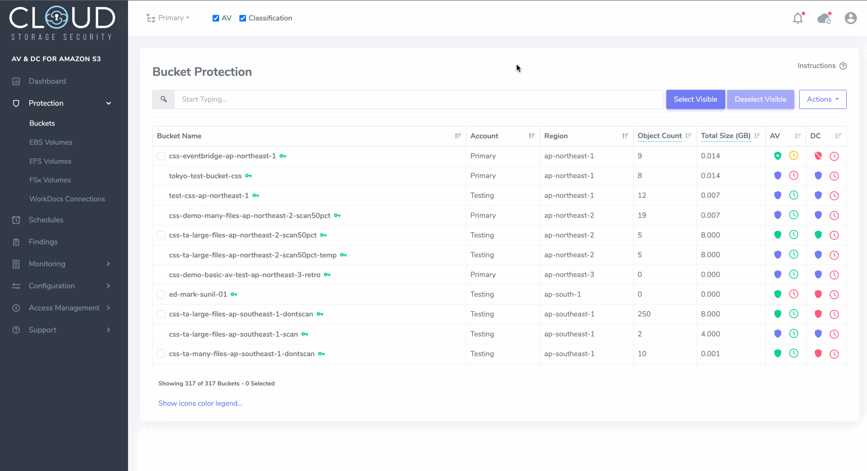Viewport: 867px width, 471px height.
Task: Click sort icon on Region column
Action: click(625, 136)
